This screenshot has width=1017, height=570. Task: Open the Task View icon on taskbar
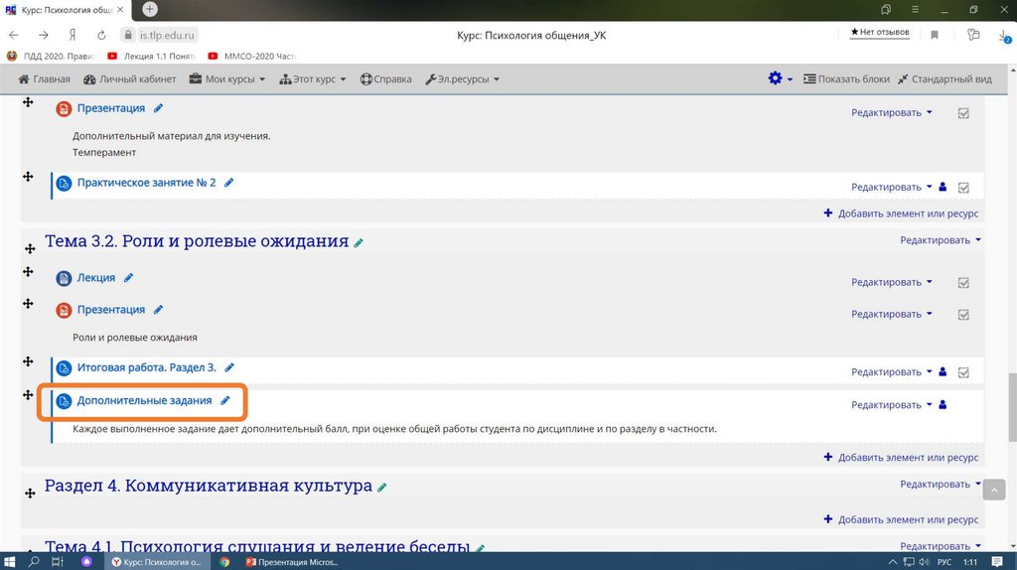[x=58, y=562]
